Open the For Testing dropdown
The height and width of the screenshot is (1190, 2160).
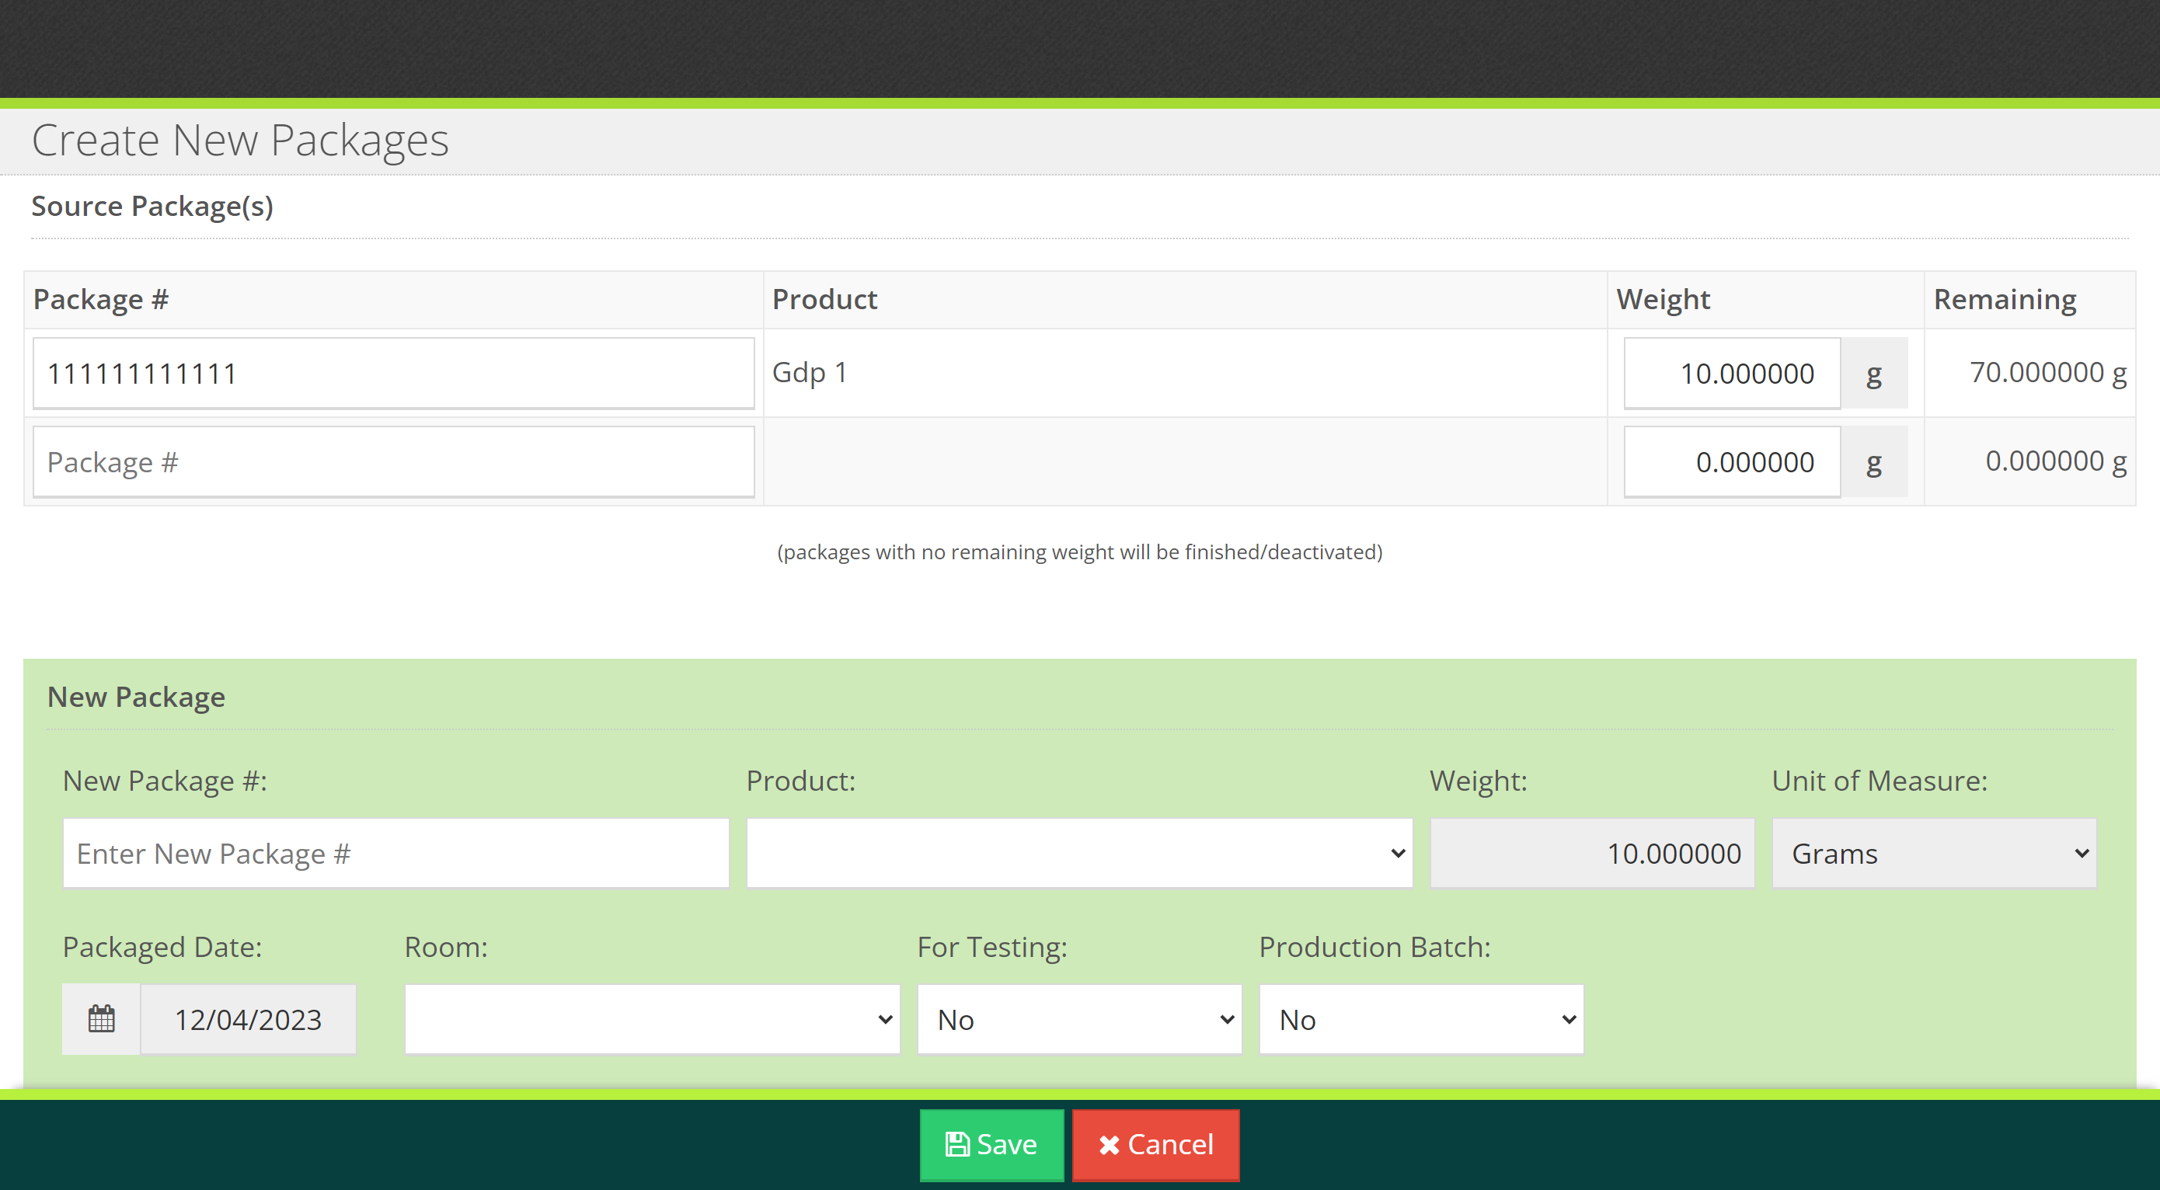1079,1019
